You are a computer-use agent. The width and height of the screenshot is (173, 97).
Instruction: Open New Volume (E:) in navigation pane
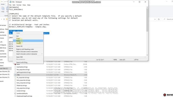(5, 74)
